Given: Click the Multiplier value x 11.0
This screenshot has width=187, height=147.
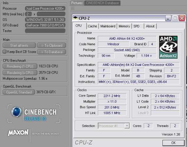Looking at the screenshot, I should (x=112, y=101).
